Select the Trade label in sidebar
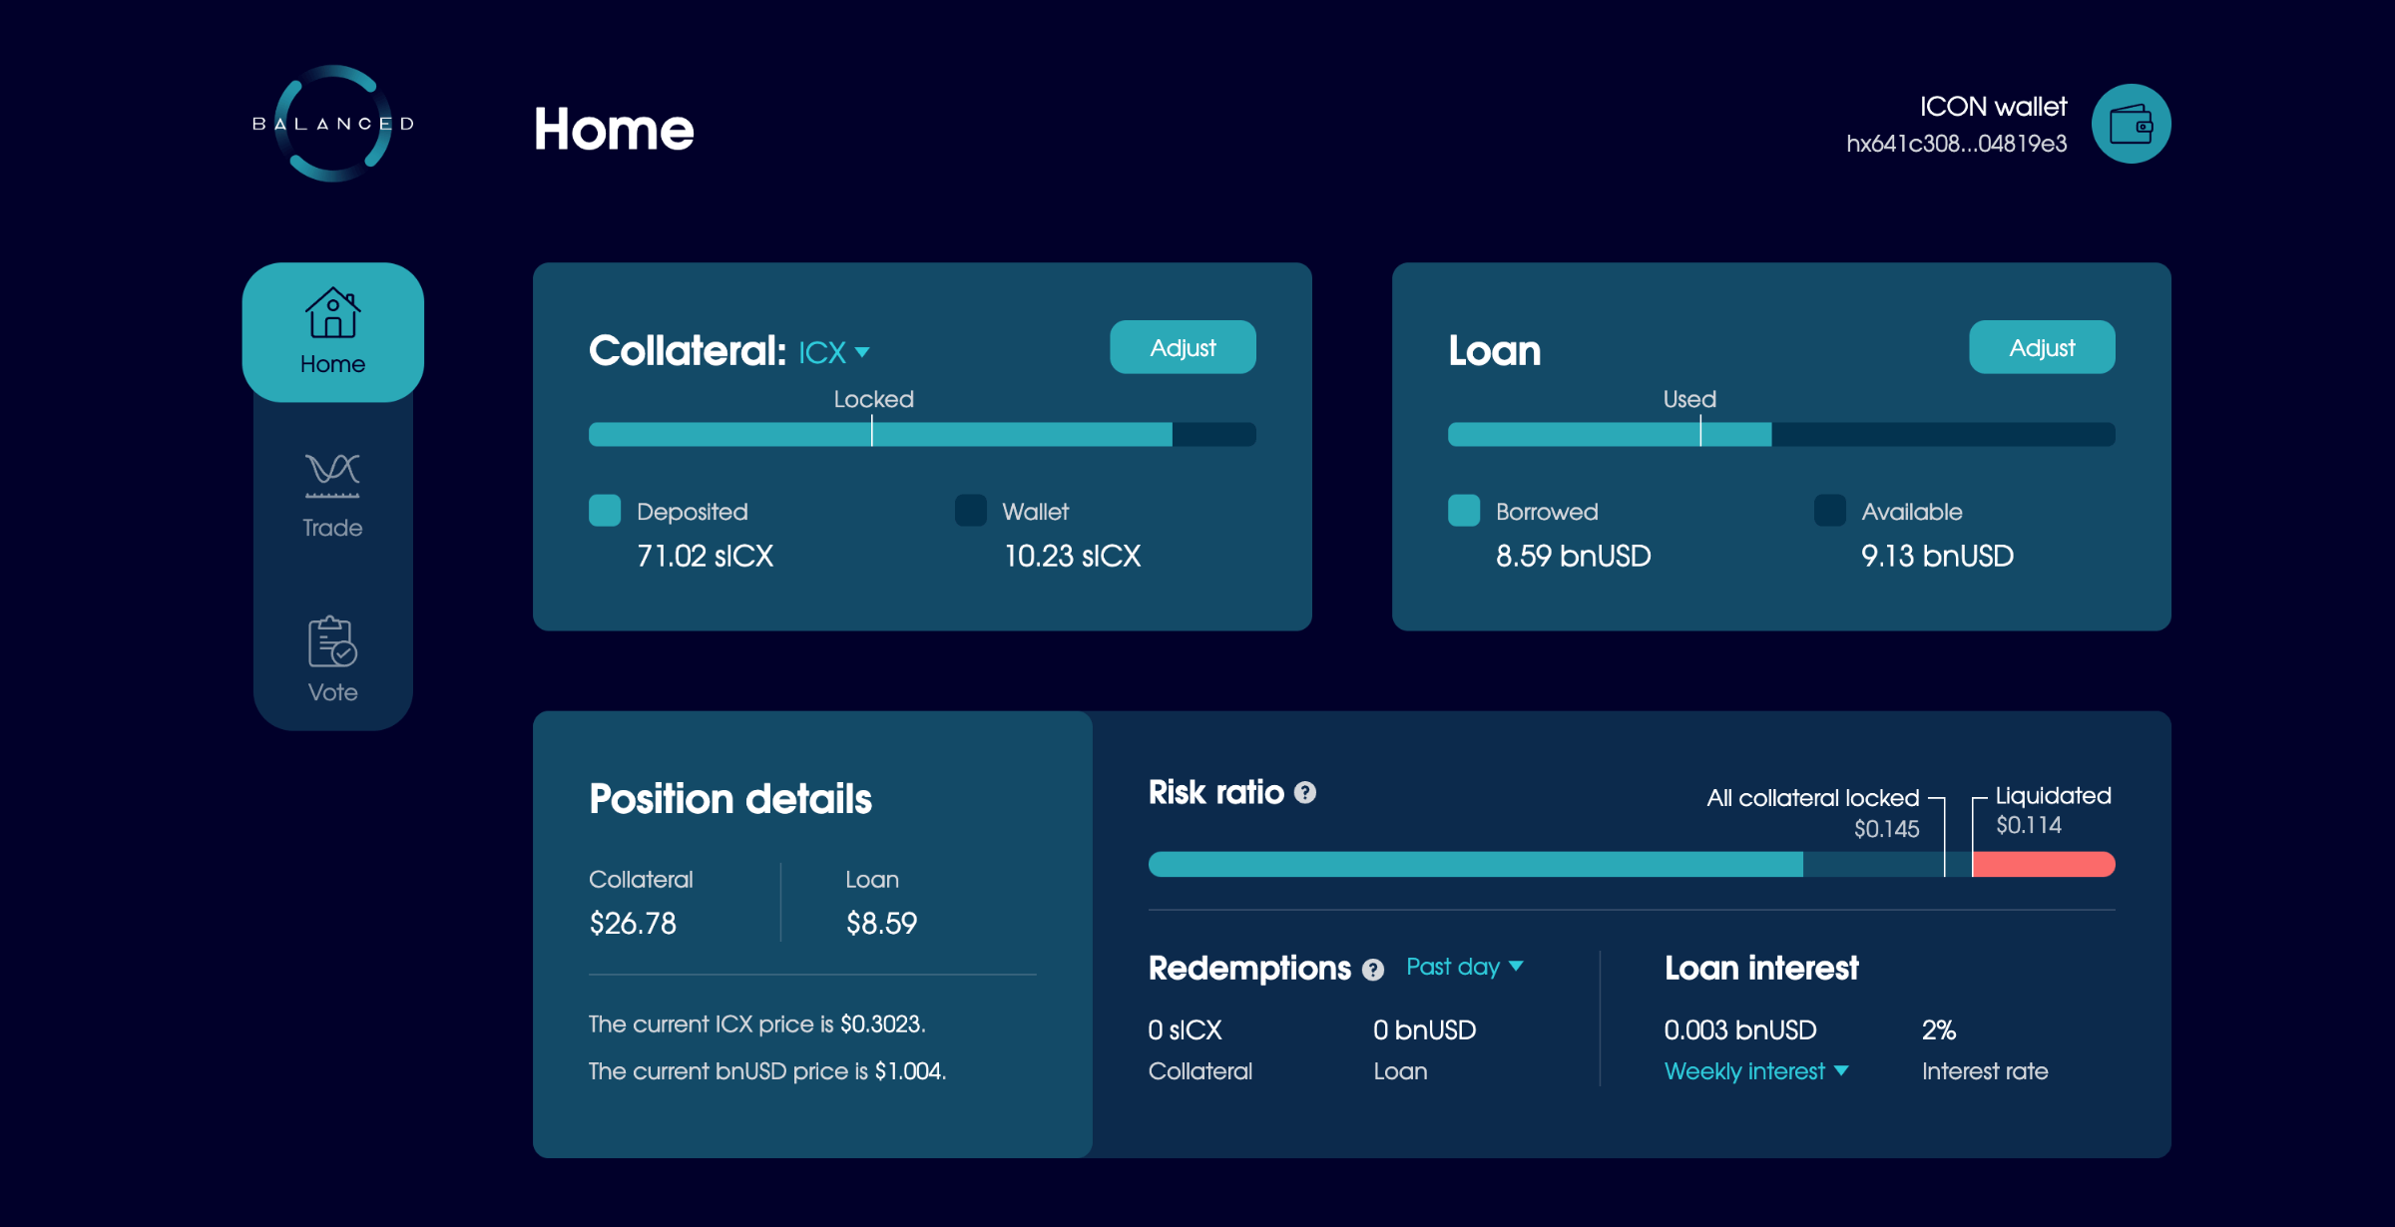The width and height of the screenshot is (2395, 1227). pos(332,528)
